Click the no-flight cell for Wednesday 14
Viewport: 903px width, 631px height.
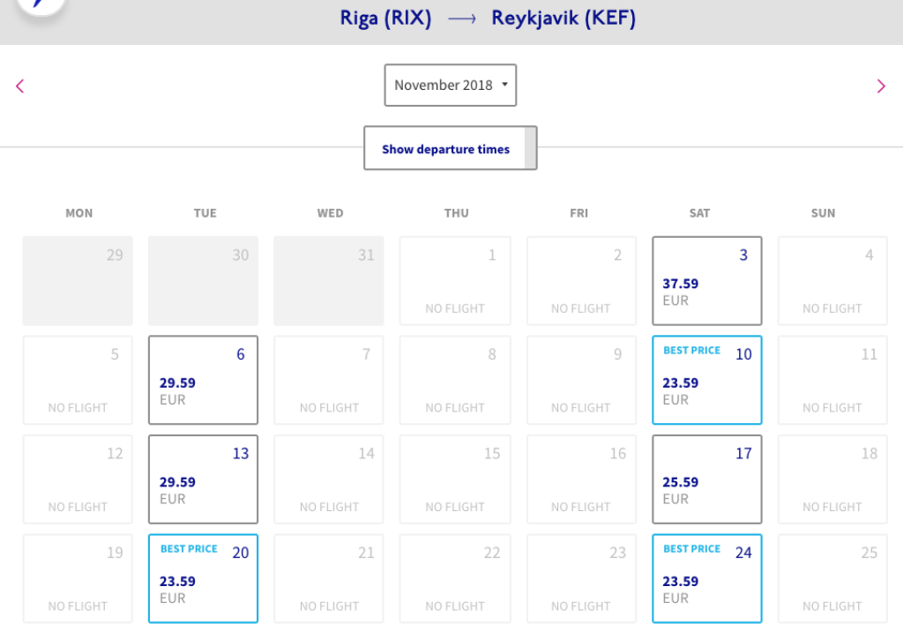pyautogui.click(x=329, y=479)
